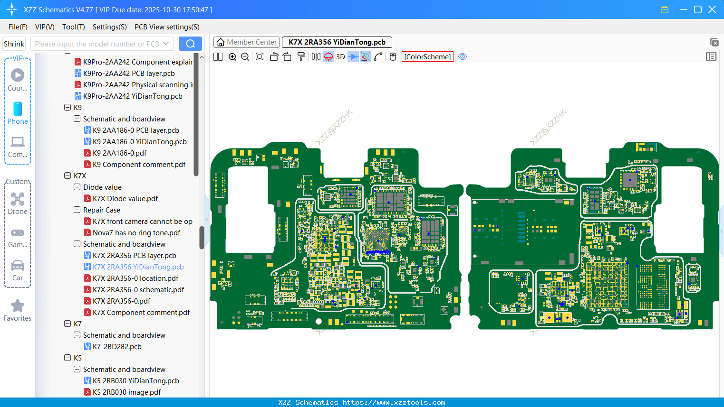Zoom in on the PCB view

coord(232,56)
